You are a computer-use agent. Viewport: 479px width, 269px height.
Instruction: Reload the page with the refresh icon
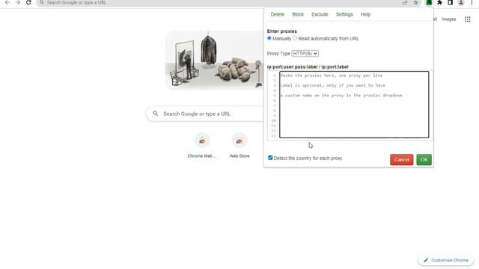pyautogui.click(x=28, y=2)
